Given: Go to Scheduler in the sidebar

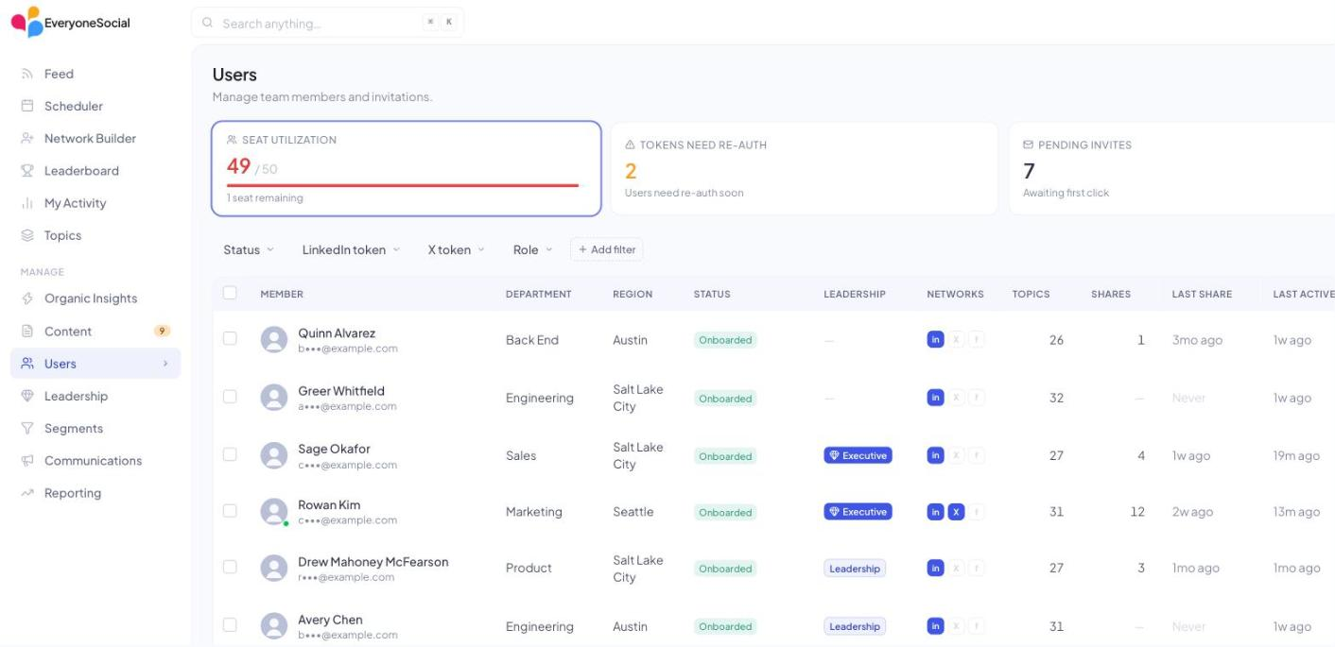Looking at the screenshot, I should (95, 106).
